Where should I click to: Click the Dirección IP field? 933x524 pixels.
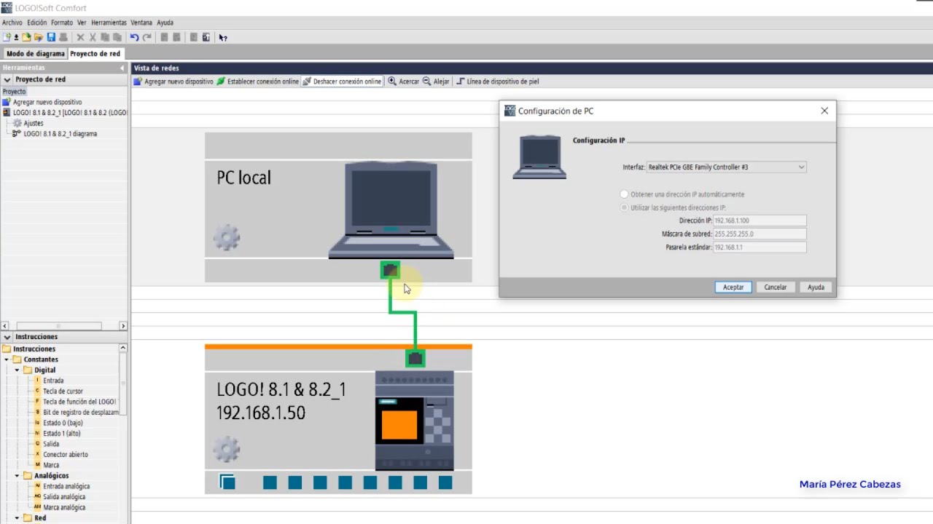click(x=760, y=221)
